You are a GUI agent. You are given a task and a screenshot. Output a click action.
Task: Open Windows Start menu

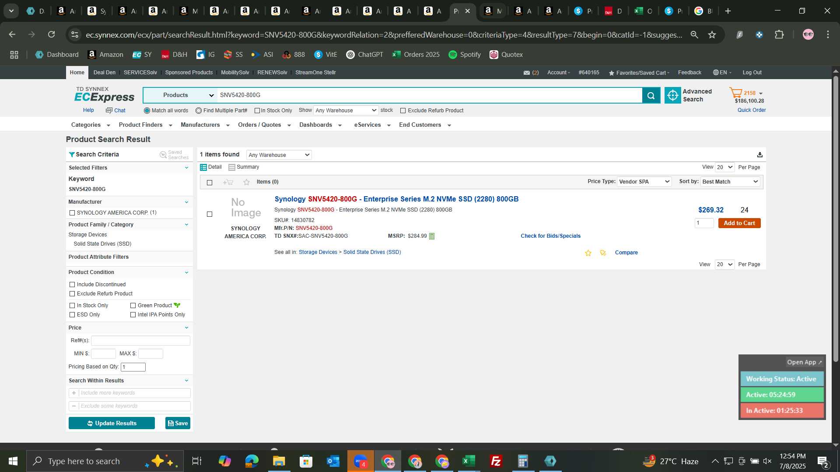[13, 461]
